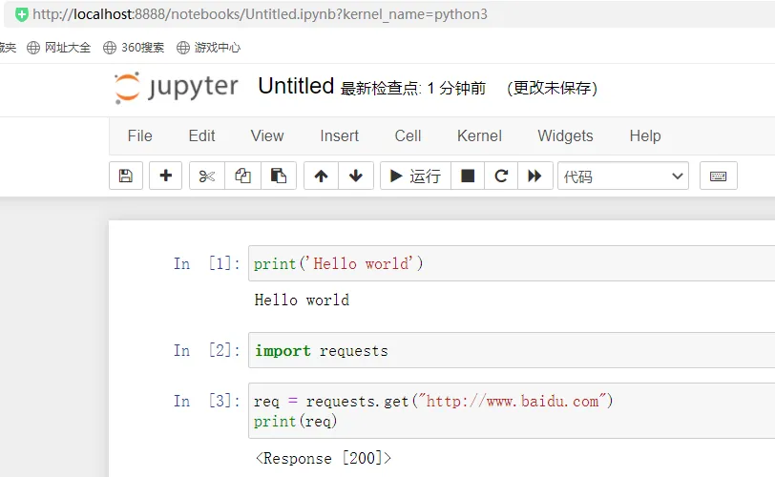
Task: Cut selected cells with scissors icon
Action: (x=207, y=176)
